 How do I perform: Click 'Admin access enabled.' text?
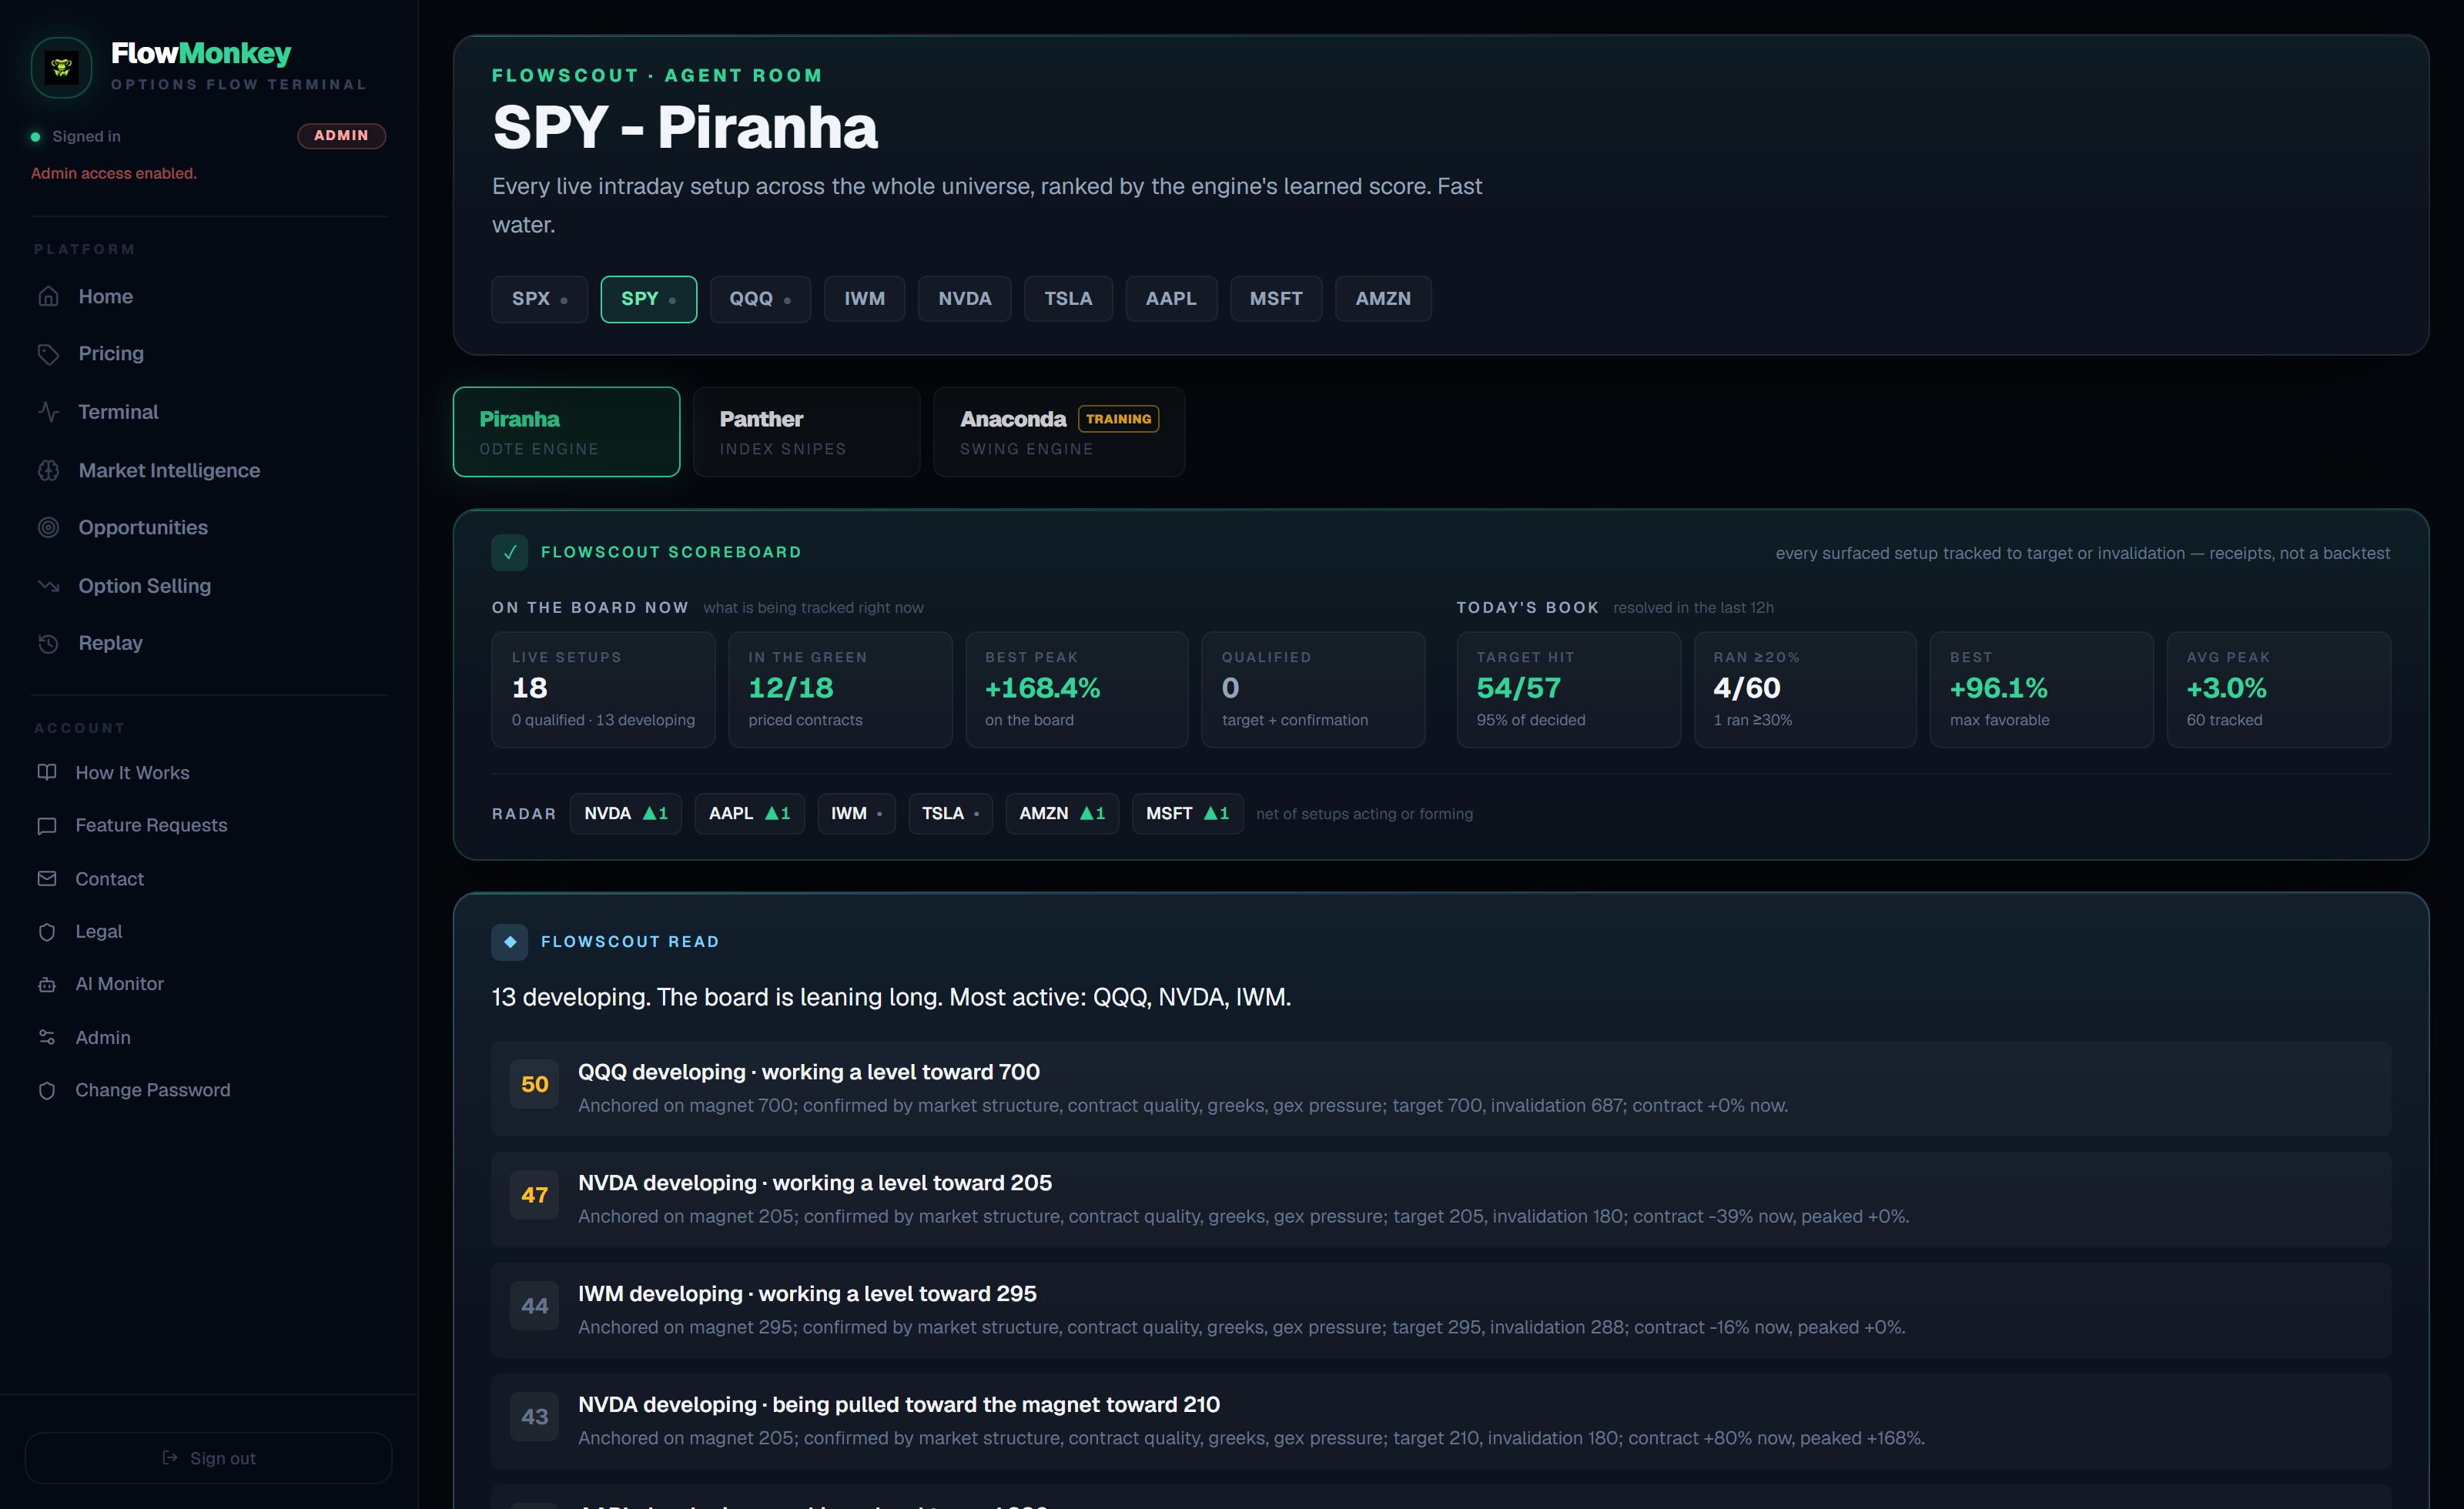pyautogui.click(x=114, y=174)
